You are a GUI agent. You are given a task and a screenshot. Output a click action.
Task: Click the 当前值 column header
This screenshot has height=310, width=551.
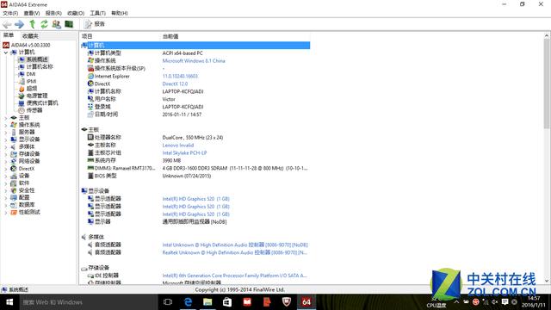[x=170, y=36]
